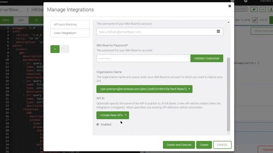The image size is (273, 153).
Task: Click the 'Organization Name' label
Action: pos(109,72)
